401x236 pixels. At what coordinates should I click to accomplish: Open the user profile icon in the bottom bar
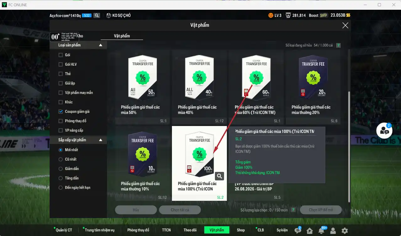coord(333,230)
